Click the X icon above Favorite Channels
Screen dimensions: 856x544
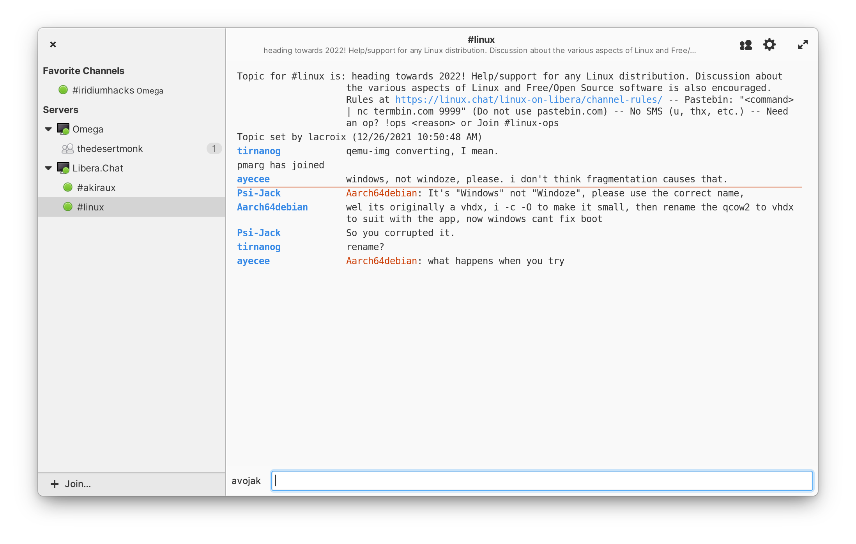(53, 44)
